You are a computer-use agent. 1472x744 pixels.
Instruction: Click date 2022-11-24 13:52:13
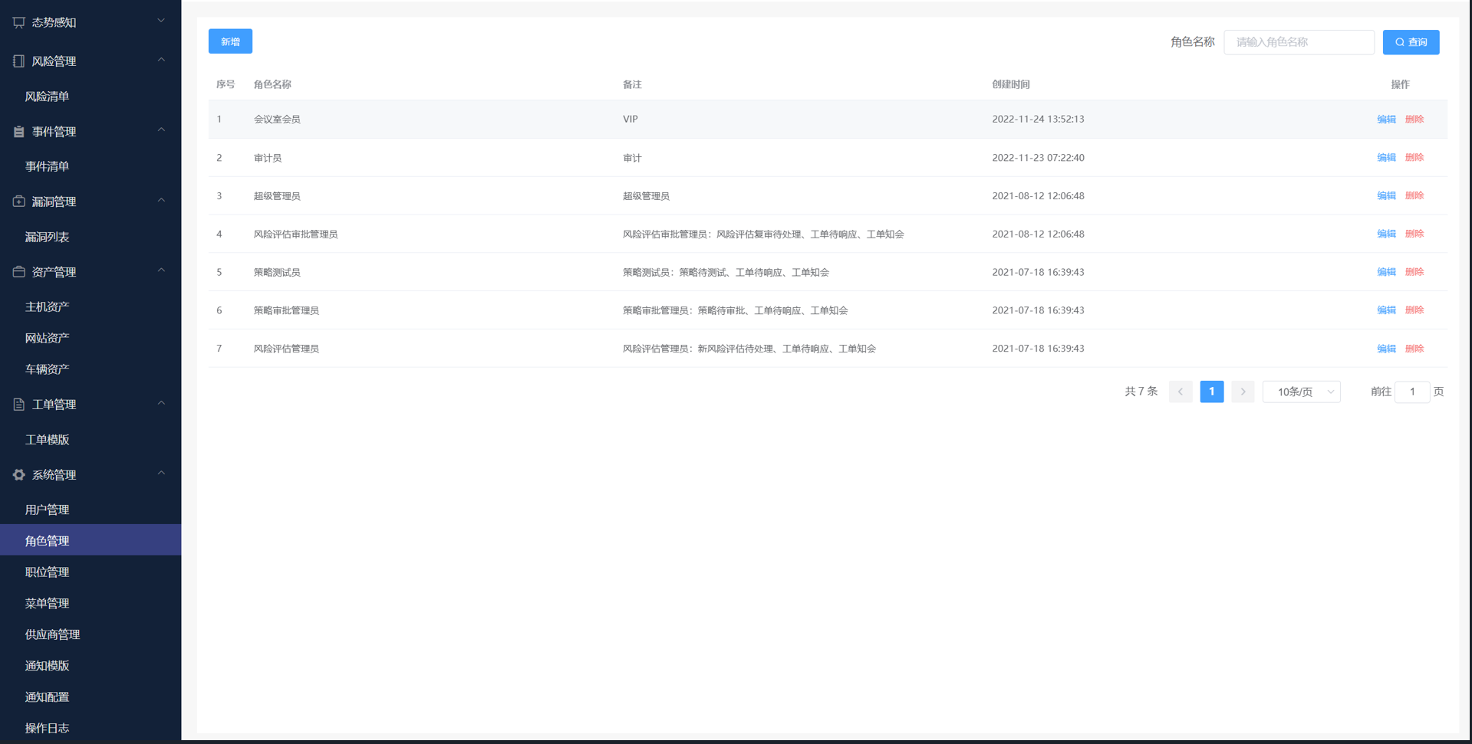click(x=1038, y=119)
